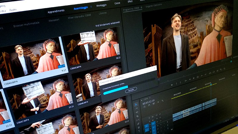
Task: Hide video track V2 with eye icon
Action: click(x=160, y=117)
